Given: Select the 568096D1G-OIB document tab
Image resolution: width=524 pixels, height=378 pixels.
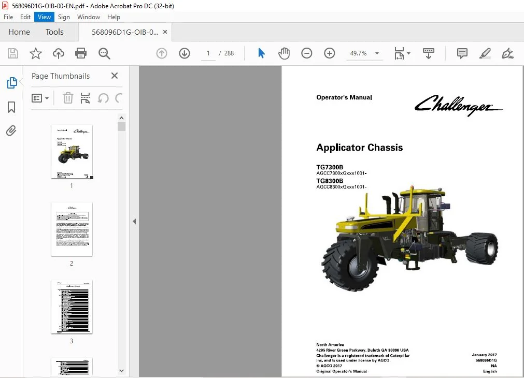Looking at the screenshot, I should point(124,32).
